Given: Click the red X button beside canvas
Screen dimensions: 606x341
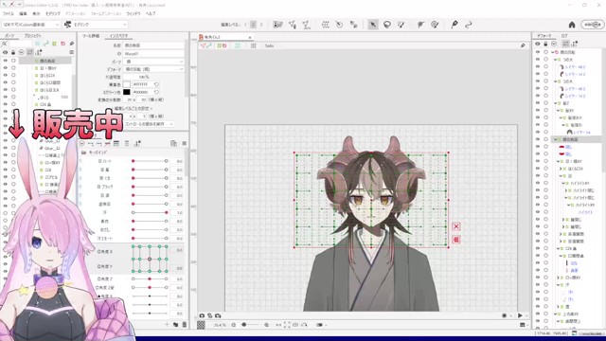Looking at the screenshot, I should [456, 226].
